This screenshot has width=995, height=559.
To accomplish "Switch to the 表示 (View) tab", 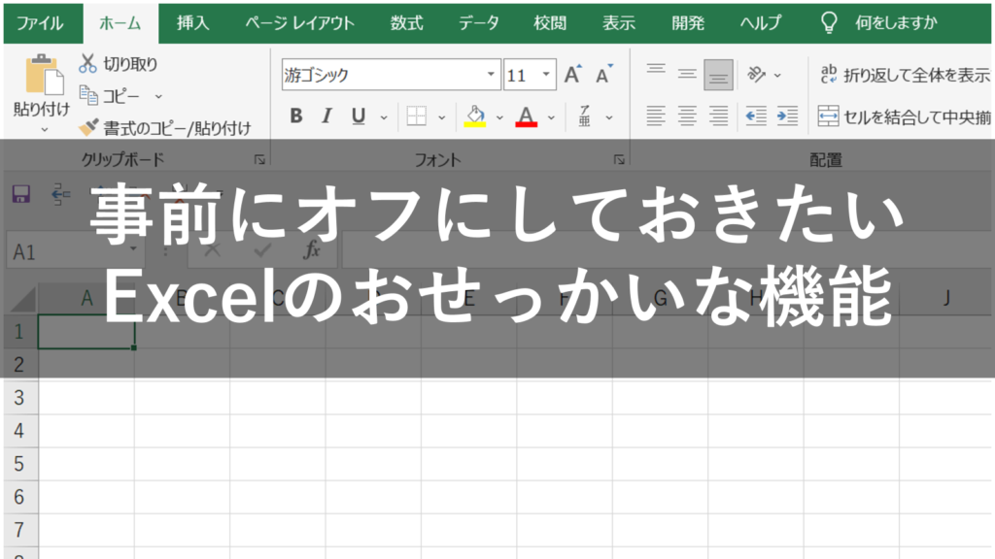I will point(619,23).
